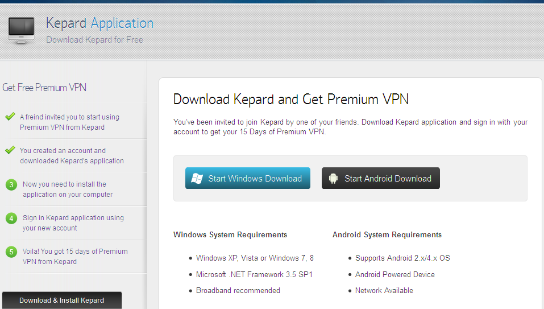Click the Android robot icon on the download button
Image resolution: width=544 pixels, height=309 pixels.
tap(333, 179)
